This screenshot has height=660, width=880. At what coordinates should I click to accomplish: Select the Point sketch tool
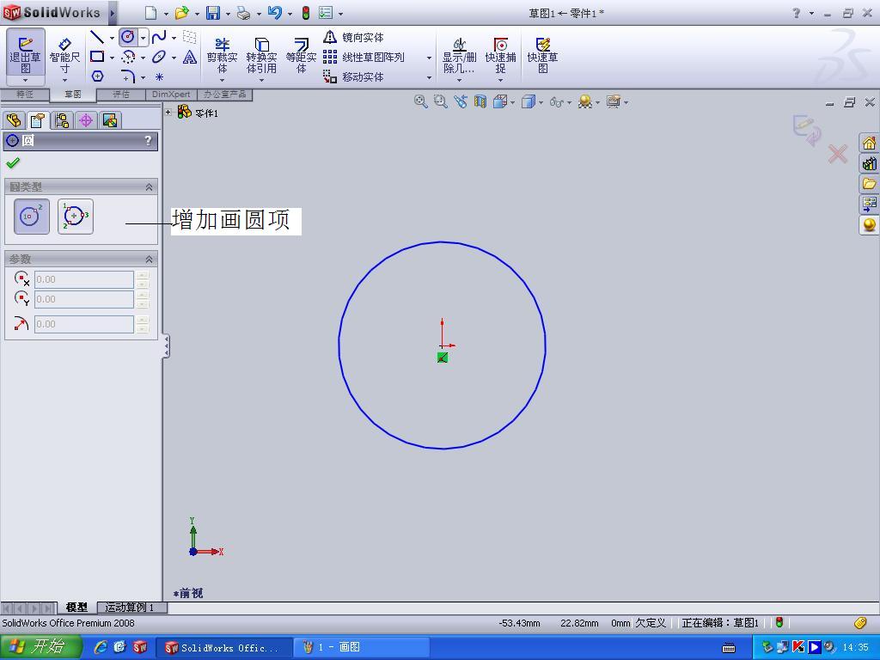point(159,76)
